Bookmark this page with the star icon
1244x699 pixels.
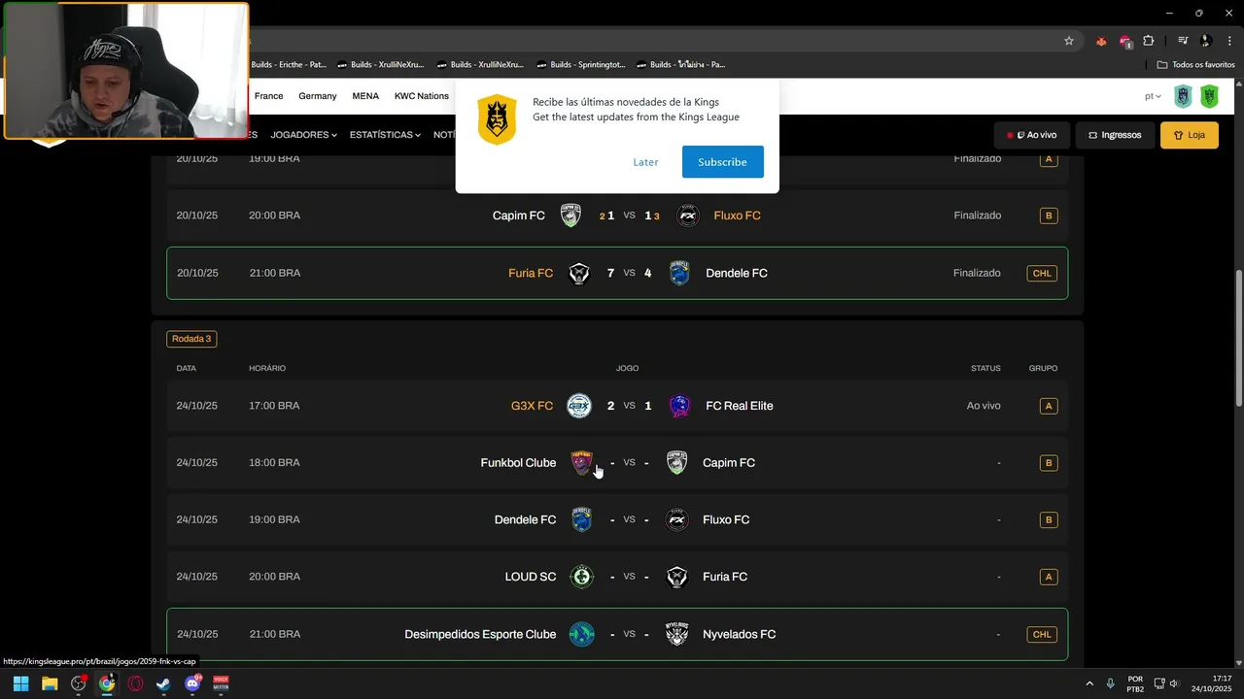click(x=1069, y=41)
